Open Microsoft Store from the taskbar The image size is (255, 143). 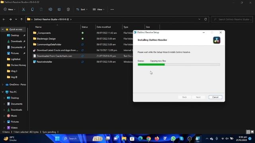tap(132, 139)
